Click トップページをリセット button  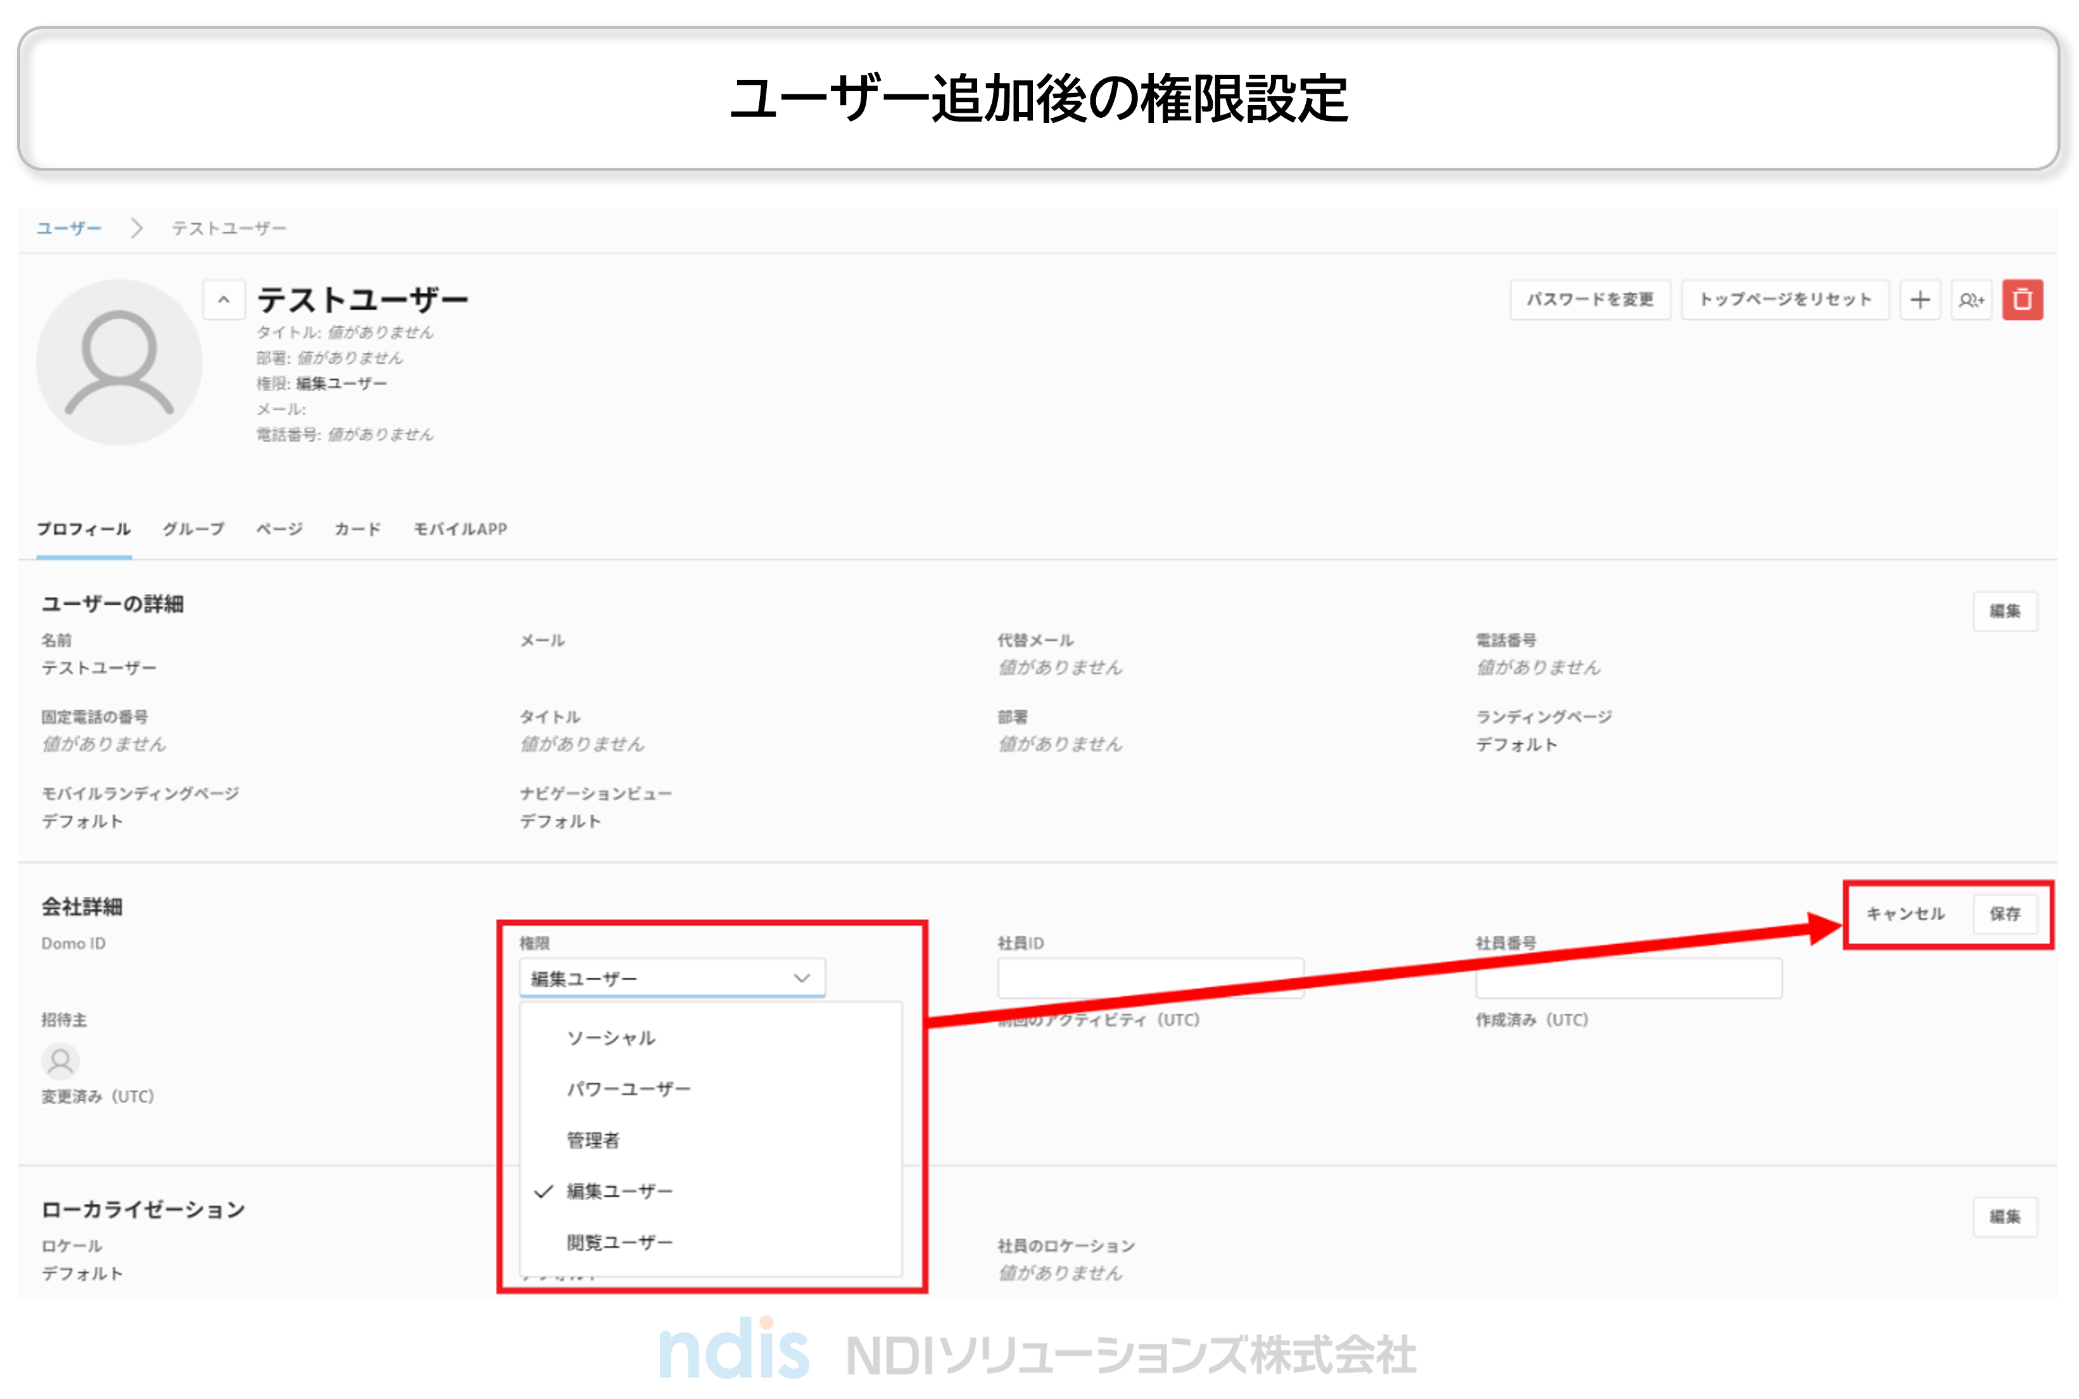tap(1785, 300)
